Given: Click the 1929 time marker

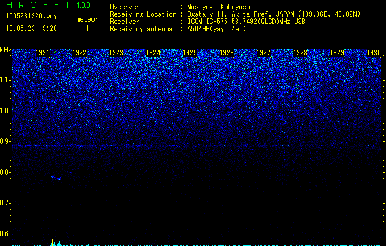Looking at the screenshot, I should tap(337, 53).
